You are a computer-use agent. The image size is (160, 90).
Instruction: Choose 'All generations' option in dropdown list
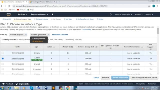pos(37,41)
